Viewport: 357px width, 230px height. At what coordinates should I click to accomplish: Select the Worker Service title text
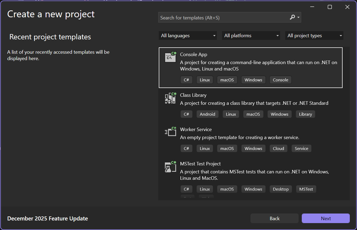[196, 129]
